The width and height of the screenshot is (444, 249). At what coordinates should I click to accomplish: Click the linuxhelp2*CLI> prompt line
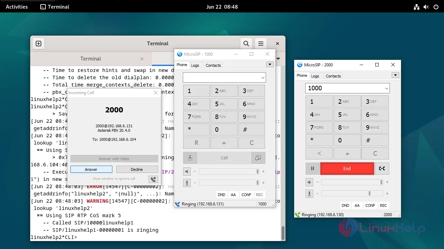[x=54, y=237]
